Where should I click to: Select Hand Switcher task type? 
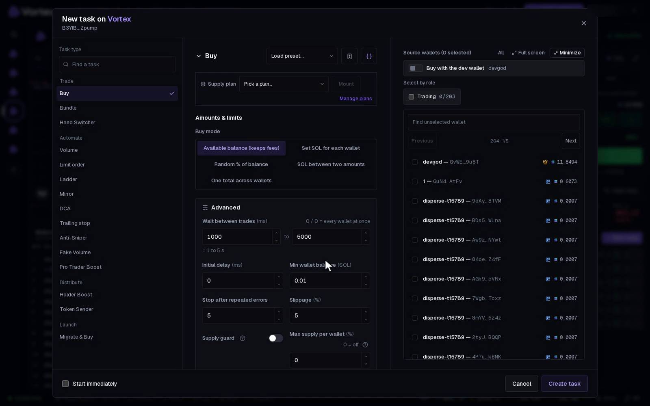click(117, 123)
